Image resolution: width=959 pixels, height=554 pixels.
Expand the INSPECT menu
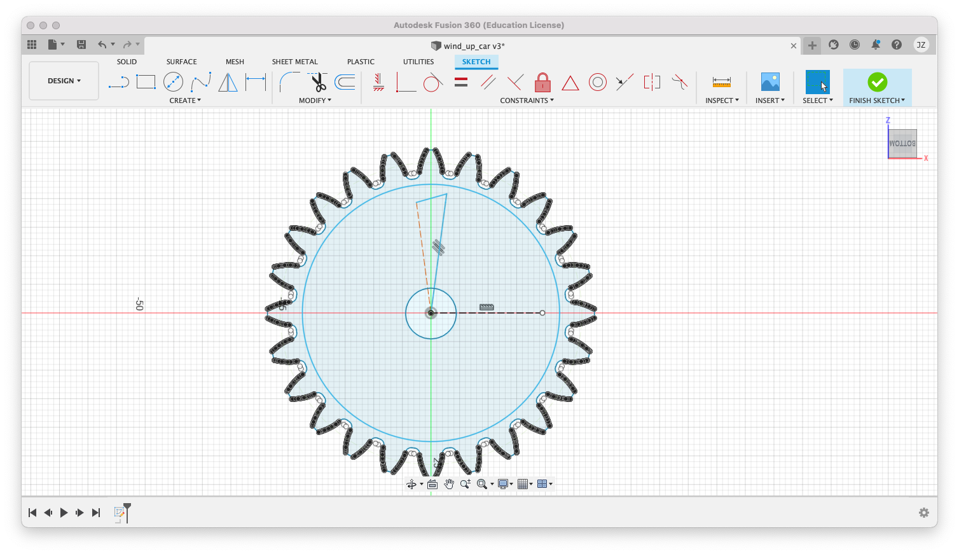(722, 100)
